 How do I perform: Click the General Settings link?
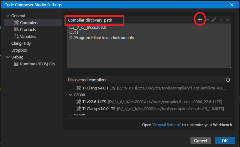point(167,125)
